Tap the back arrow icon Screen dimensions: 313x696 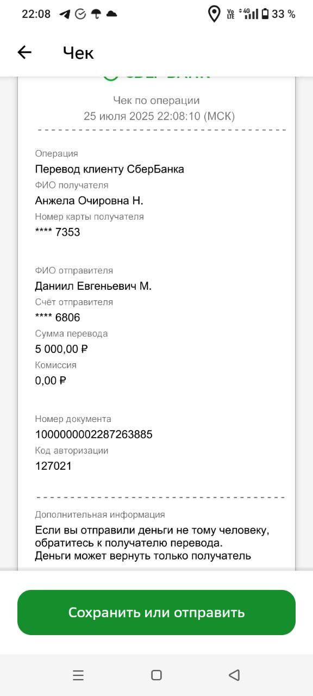pos(24,52)
